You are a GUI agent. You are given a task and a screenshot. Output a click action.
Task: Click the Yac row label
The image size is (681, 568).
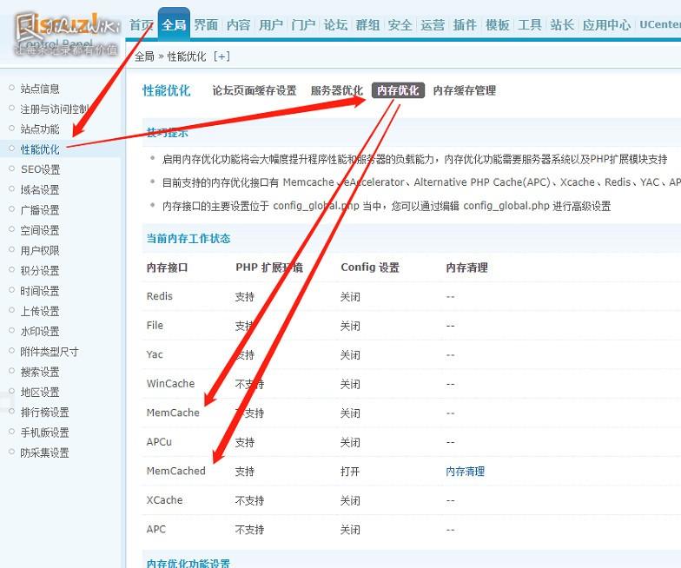coord(155,354)
